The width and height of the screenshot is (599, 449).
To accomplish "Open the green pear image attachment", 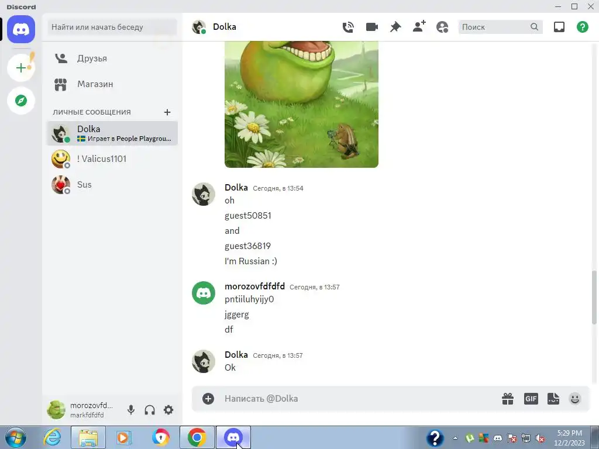I will click(x=301, y=104).
